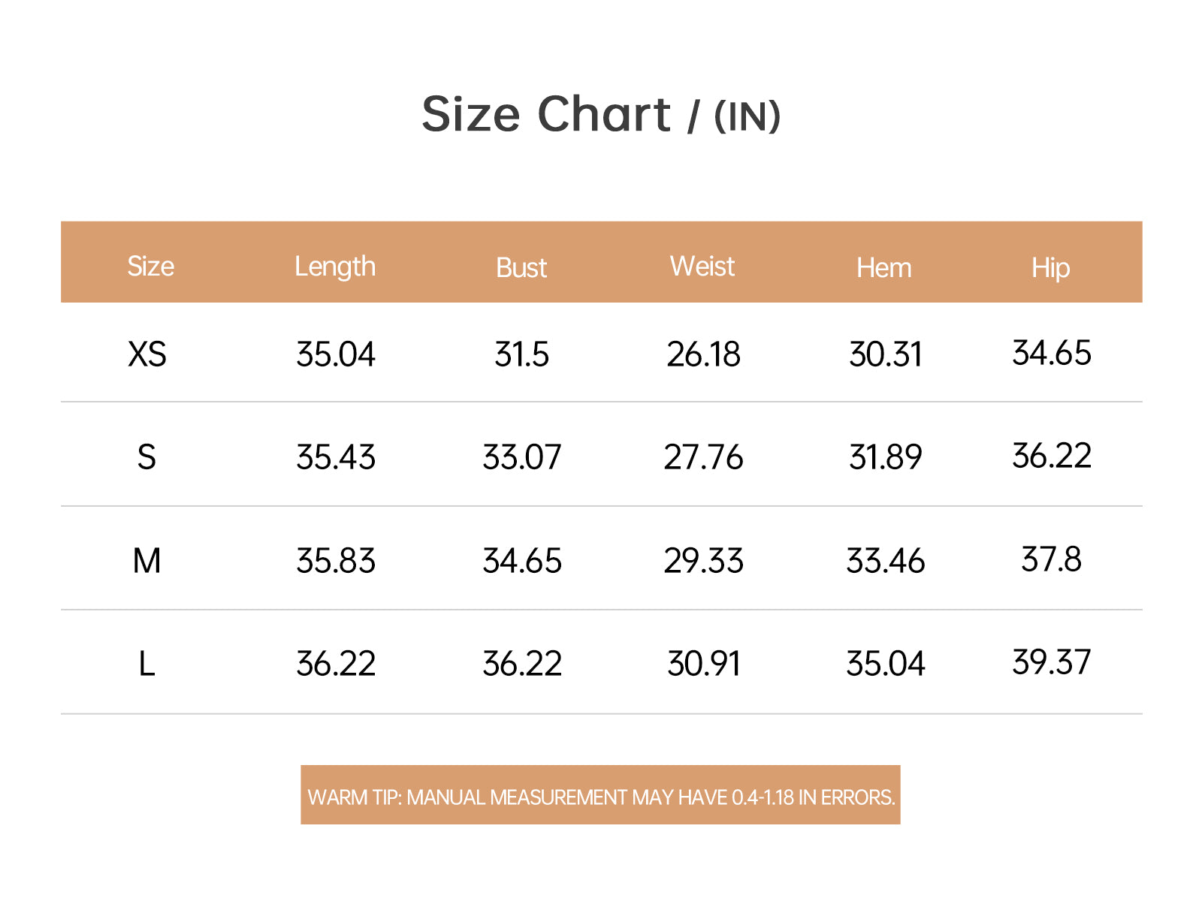Viewport: 1202px width, 901px height.
Task: Click XS length value 35.04
Action: point(335,354)
